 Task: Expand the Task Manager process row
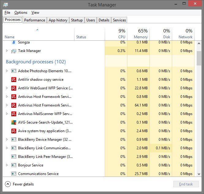tap(7, 51)
